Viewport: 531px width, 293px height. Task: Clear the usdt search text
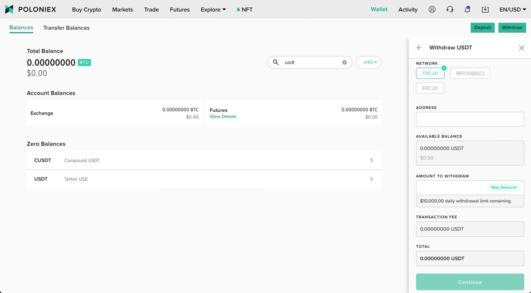[344, 62]
